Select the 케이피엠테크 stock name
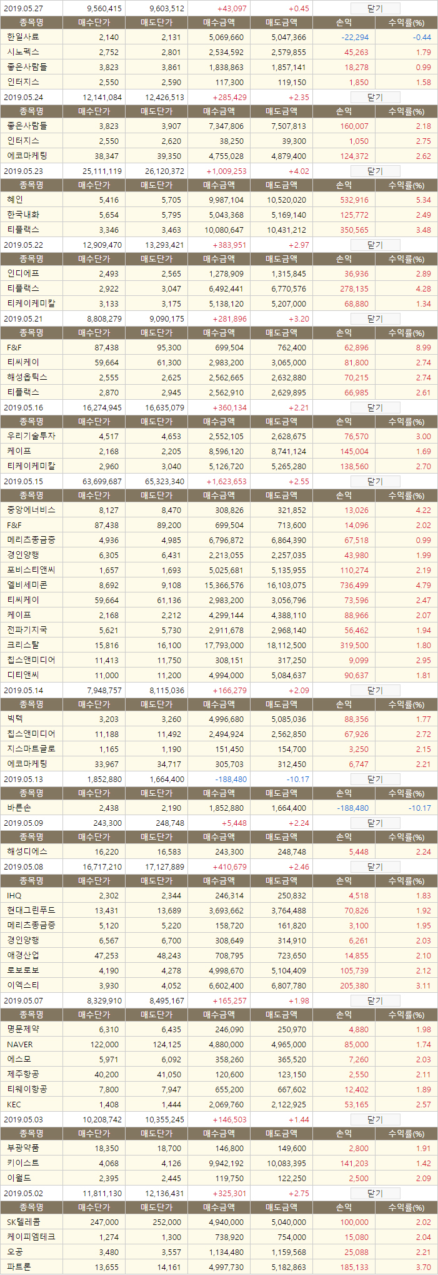 point(31,1237)
